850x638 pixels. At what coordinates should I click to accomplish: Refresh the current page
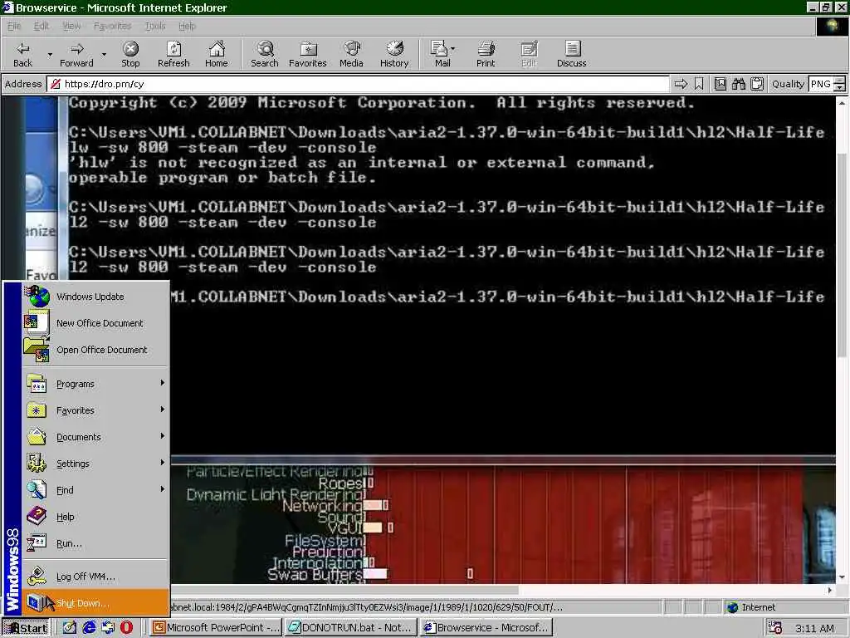pos(173,54)
